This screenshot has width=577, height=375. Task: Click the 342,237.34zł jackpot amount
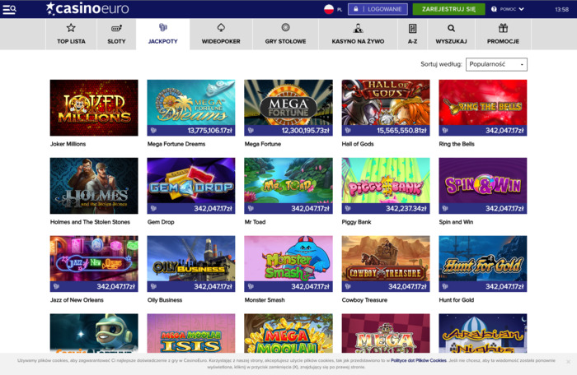pyautogui.click(x=406, y=208)
